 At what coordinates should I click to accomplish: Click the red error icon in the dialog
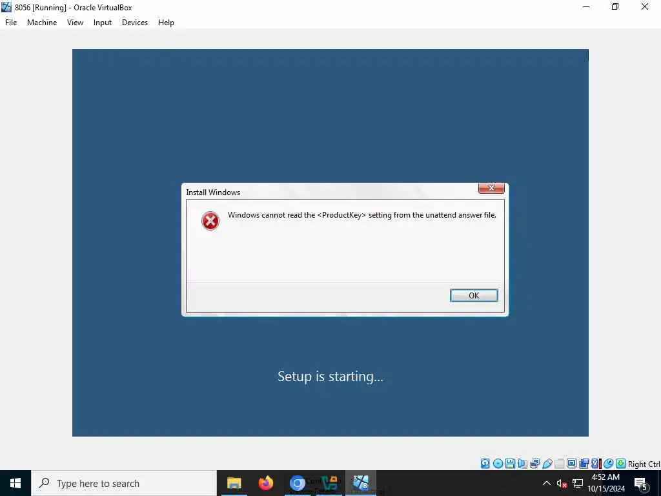point(210,221)
